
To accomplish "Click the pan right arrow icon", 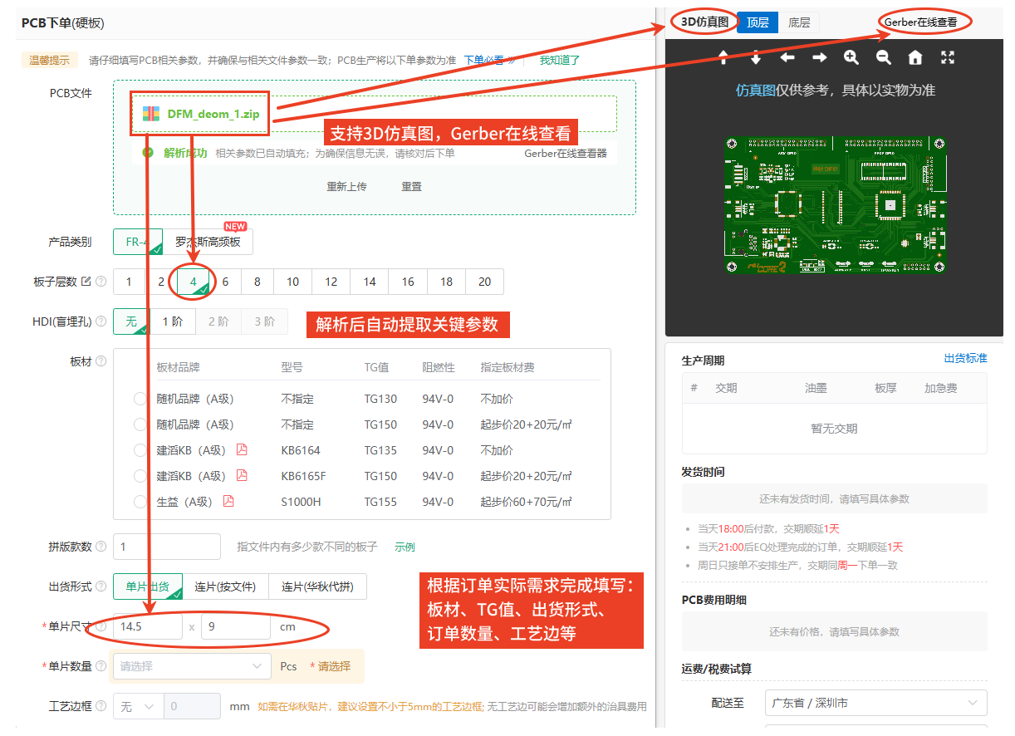I will [x=819, y=57].
